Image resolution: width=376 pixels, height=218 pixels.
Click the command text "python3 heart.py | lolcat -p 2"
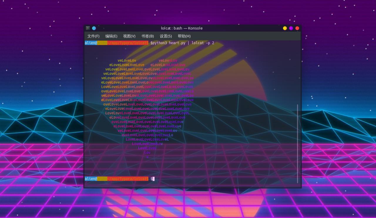coord(183,43)
